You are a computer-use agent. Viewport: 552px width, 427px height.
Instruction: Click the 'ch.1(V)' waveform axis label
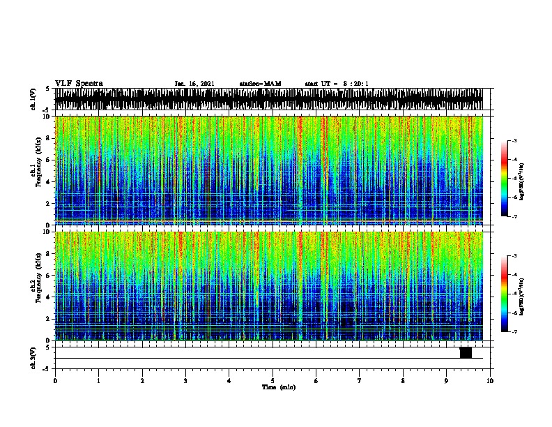33,99
